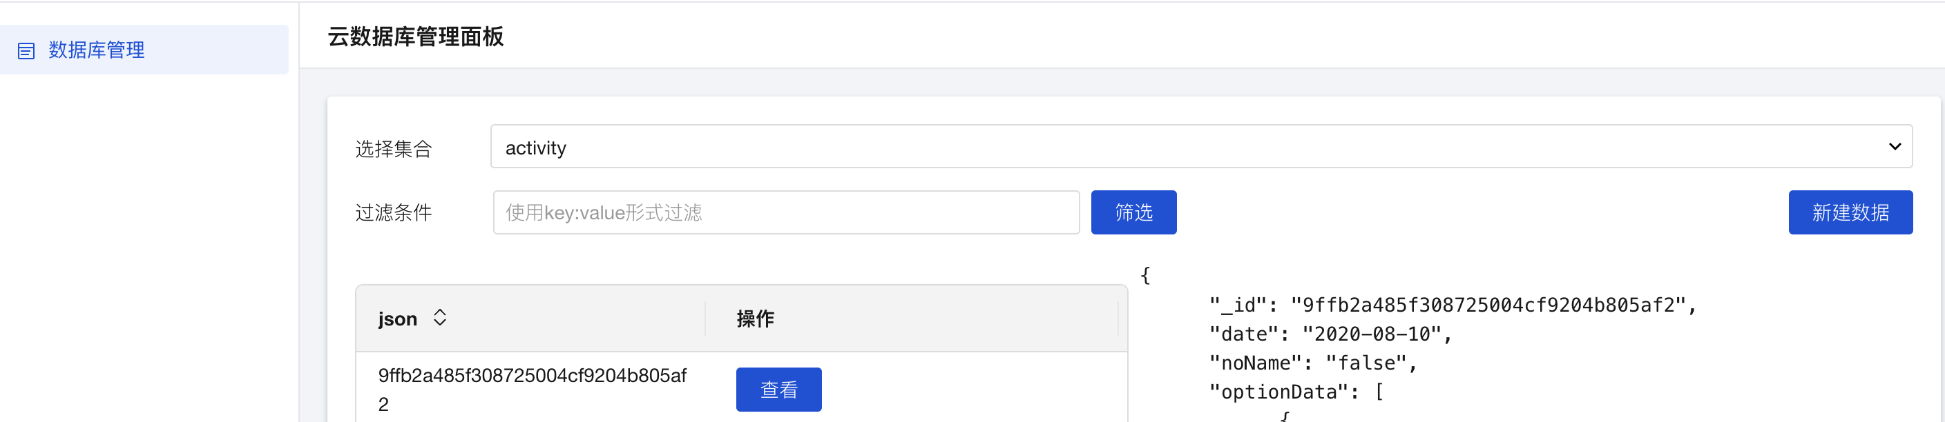
Task: Open the collection dropdown showing activity
Action: pos(1200,146)
